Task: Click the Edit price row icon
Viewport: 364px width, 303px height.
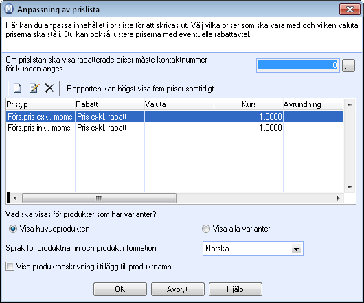Action: 34,88
